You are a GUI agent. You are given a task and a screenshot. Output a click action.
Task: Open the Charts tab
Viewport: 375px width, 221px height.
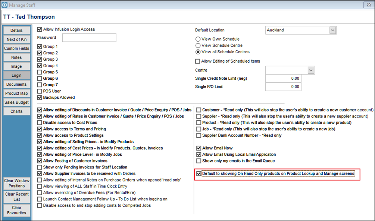(16, 111)
